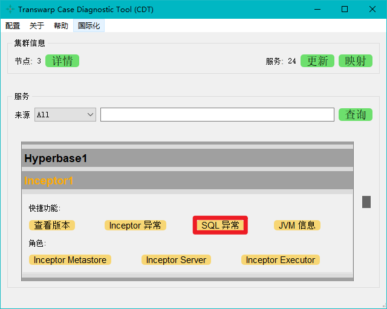Image resolution: width=387 pixels, height=309 pixels.
Task: Click the 节点: 3 label
Action: click(28, 61)
